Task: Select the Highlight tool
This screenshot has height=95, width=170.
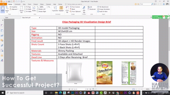Action: tap(61, 9)
